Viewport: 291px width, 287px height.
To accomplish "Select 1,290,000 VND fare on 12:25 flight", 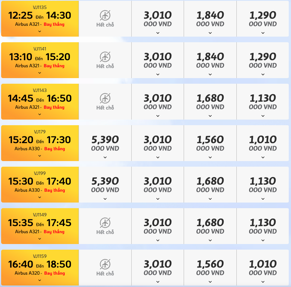I will 263,19.
